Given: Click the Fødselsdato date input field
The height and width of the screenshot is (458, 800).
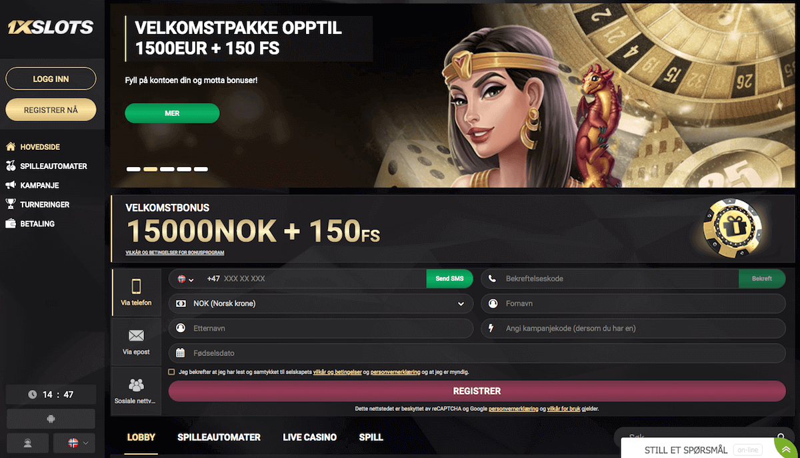Looking at the screenshot, I should pyautogui.click(x=477, y=353).
